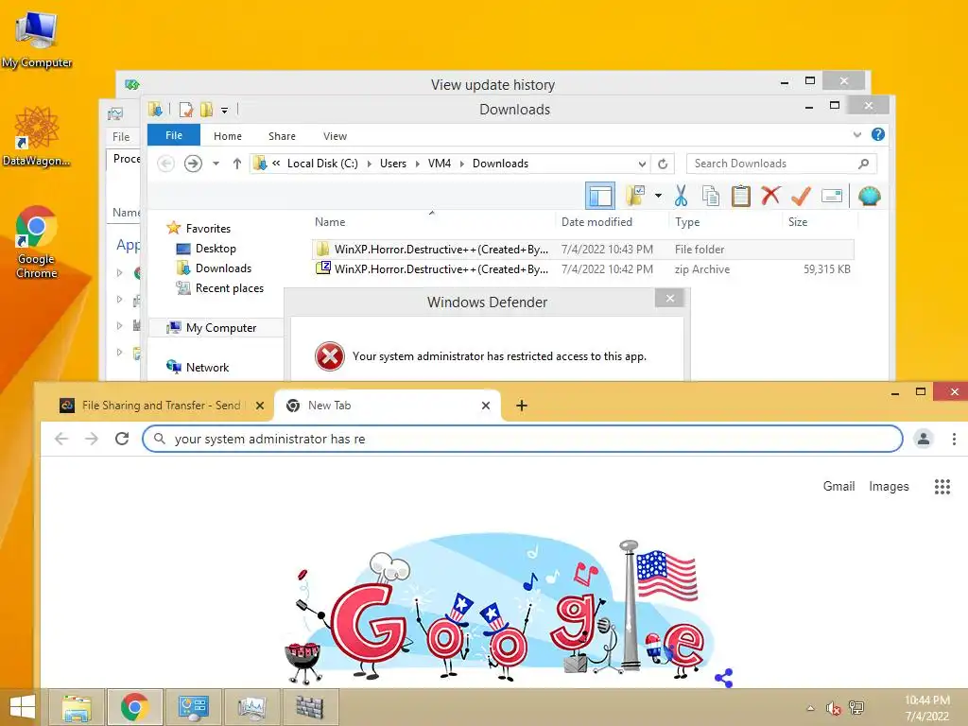This screenshot has height=726, width=968.
Task: Select the WinXP.Horror.Destructive file folder row
Action: [582, 250]
